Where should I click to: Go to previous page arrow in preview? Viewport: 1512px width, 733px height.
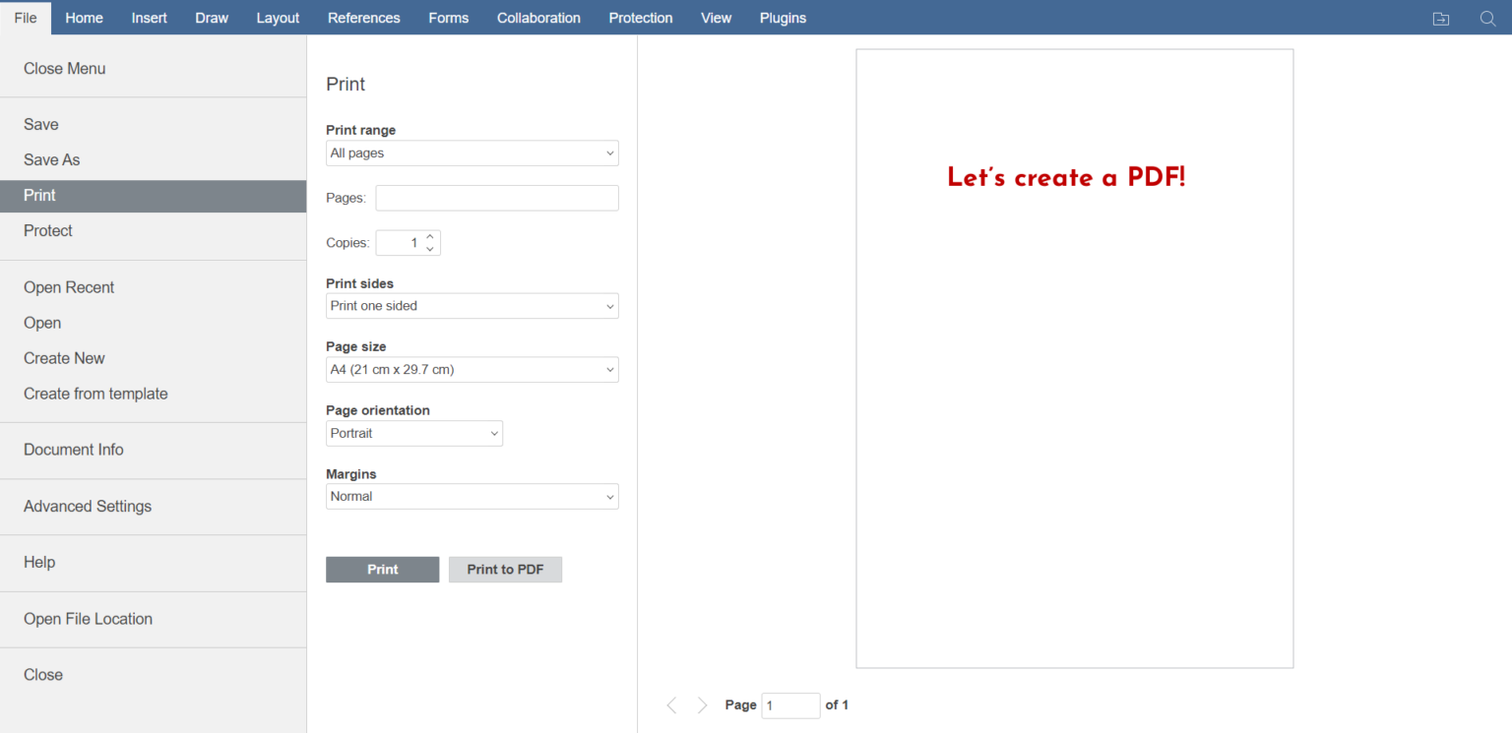[671, 705]
